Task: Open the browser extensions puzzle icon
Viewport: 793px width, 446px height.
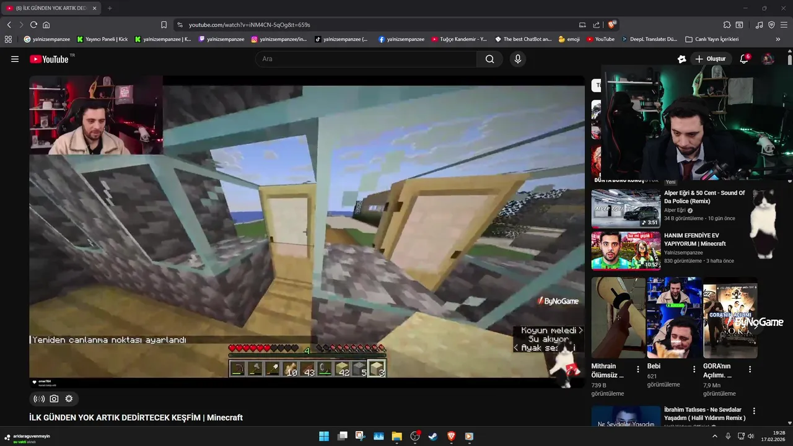Action: click(727, 25)
